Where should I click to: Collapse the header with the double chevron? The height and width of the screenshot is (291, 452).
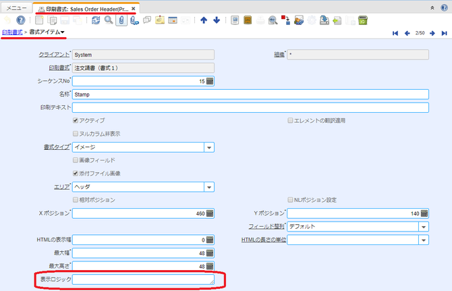(x=432, y=8)
